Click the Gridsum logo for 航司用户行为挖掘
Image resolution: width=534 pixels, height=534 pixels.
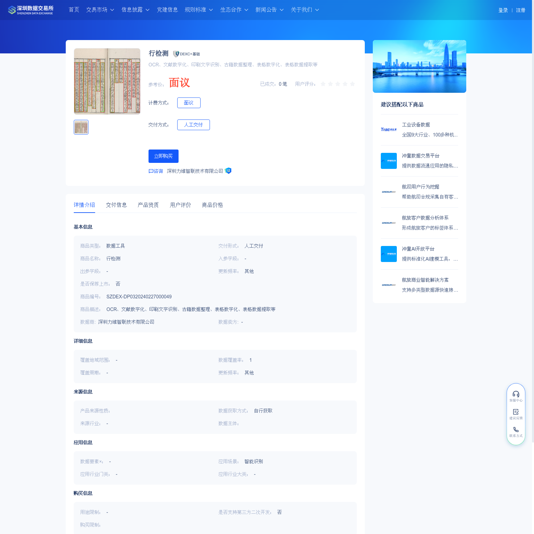(x=389, y=192)
